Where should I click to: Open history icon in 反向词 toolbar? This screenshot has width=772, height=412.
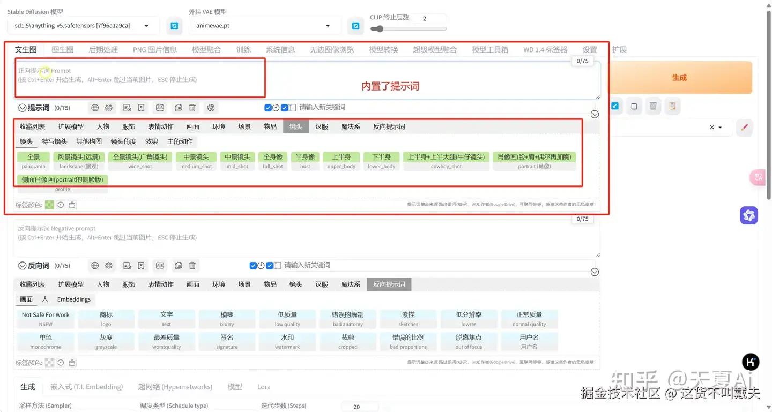[127, 265]
